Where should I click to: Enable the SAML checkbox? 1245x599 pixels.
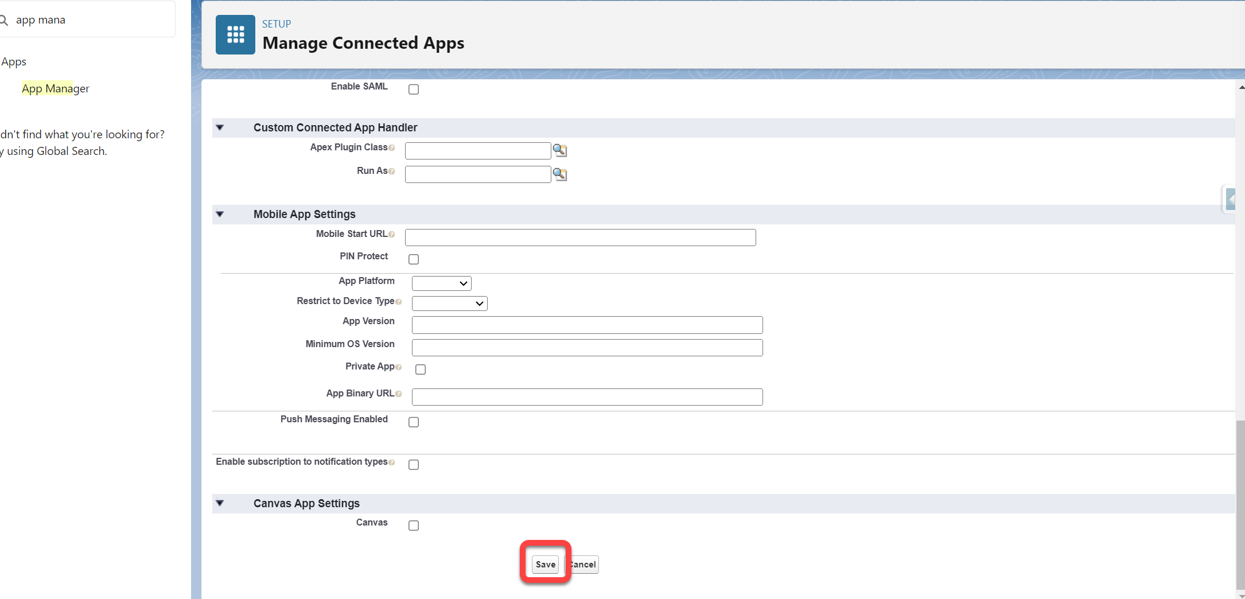click(414, 90)
